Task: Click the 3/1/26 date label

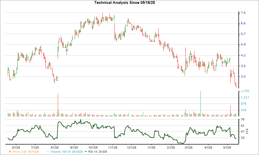Action: [x=189, y=148]
